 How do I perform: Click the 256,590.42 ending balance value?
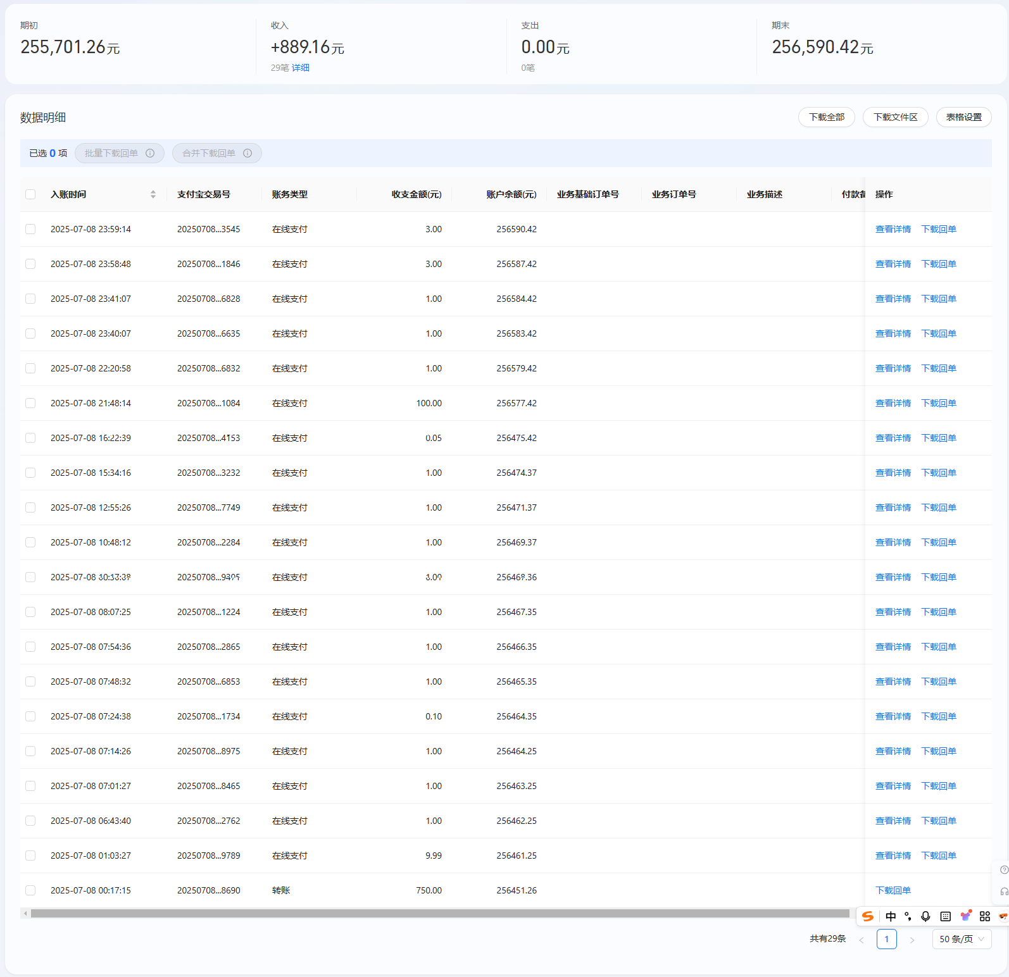click(x=822, y=47)
